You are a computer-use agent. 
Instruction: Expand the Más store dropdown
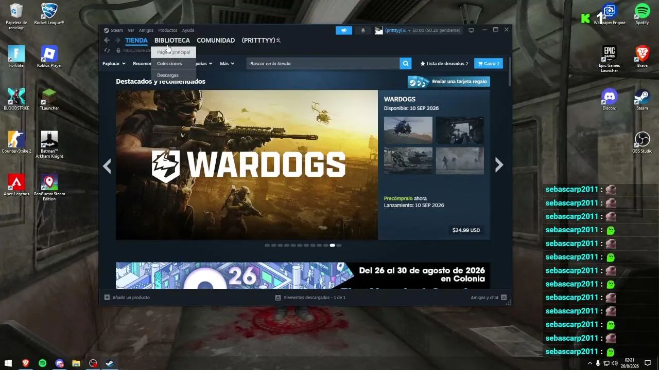tap(227, 64)
